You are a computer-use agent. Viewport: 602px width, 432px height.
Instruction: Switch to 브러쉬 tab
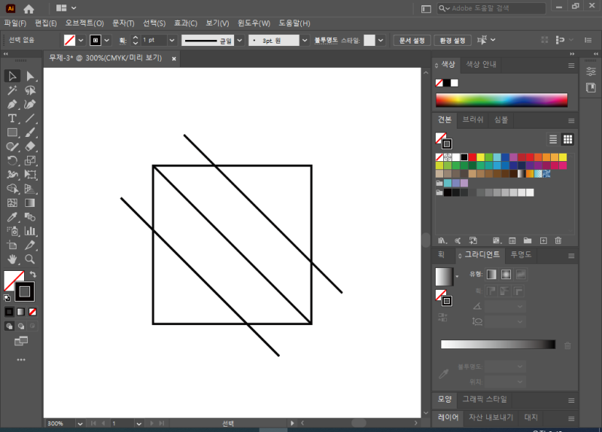click(x=473, y=120)
